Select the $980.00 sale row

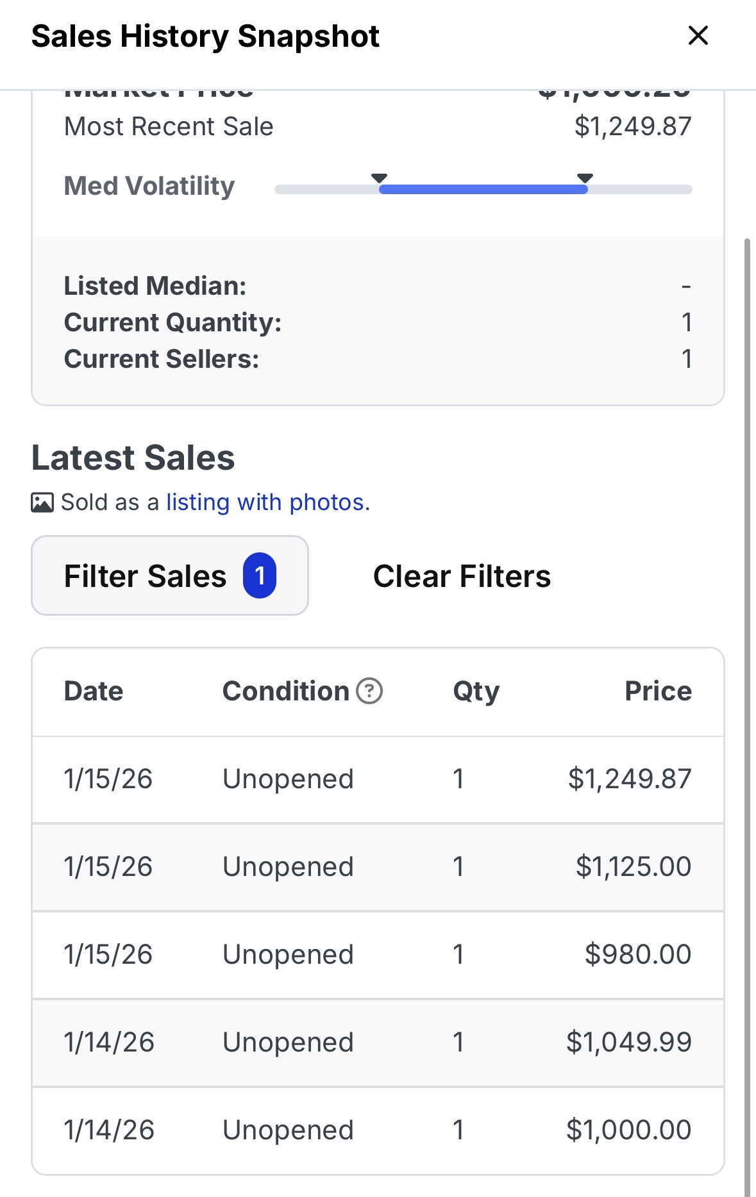378,955
